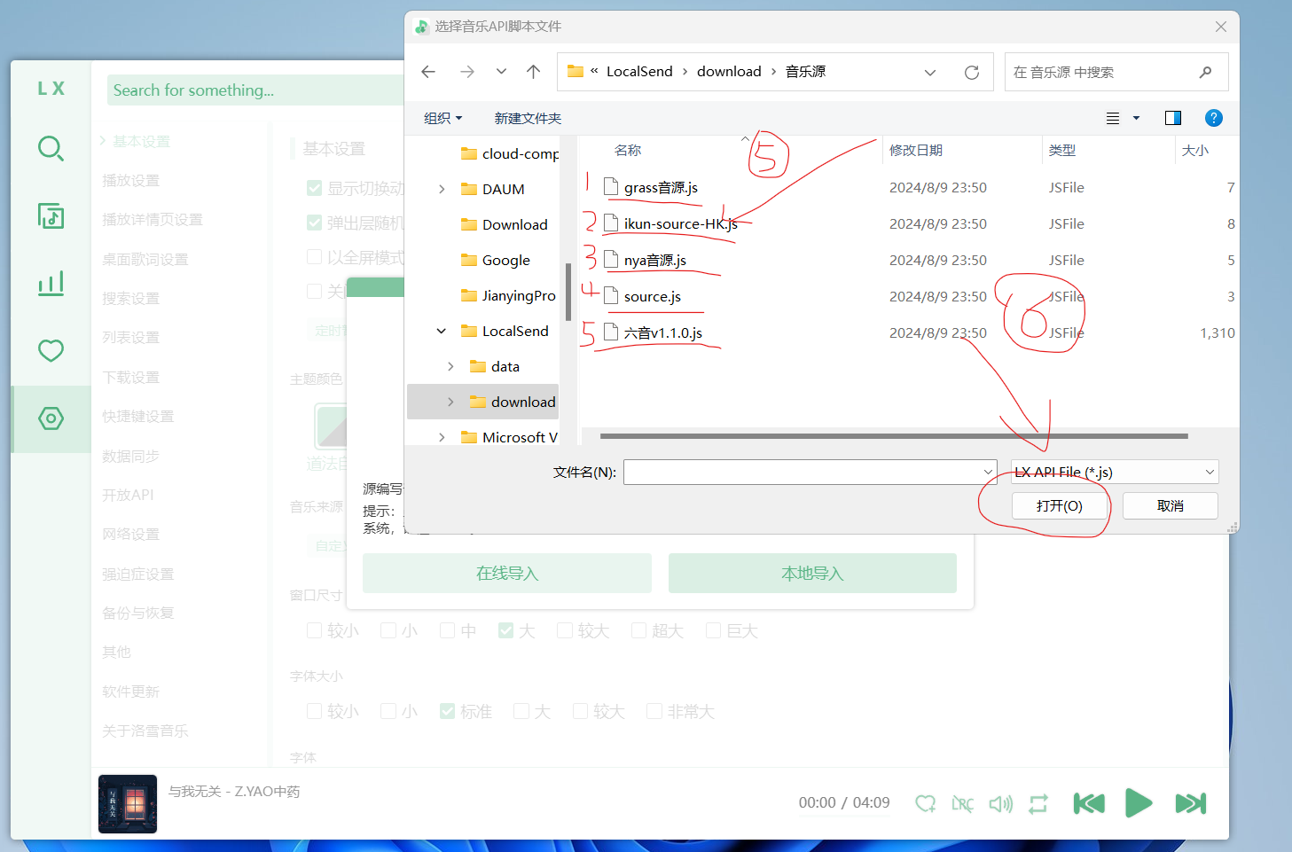Viewport: 1292px width, 852px height.
Task: Toggle the preview pane button
Action: click(x=1173, y=118)
